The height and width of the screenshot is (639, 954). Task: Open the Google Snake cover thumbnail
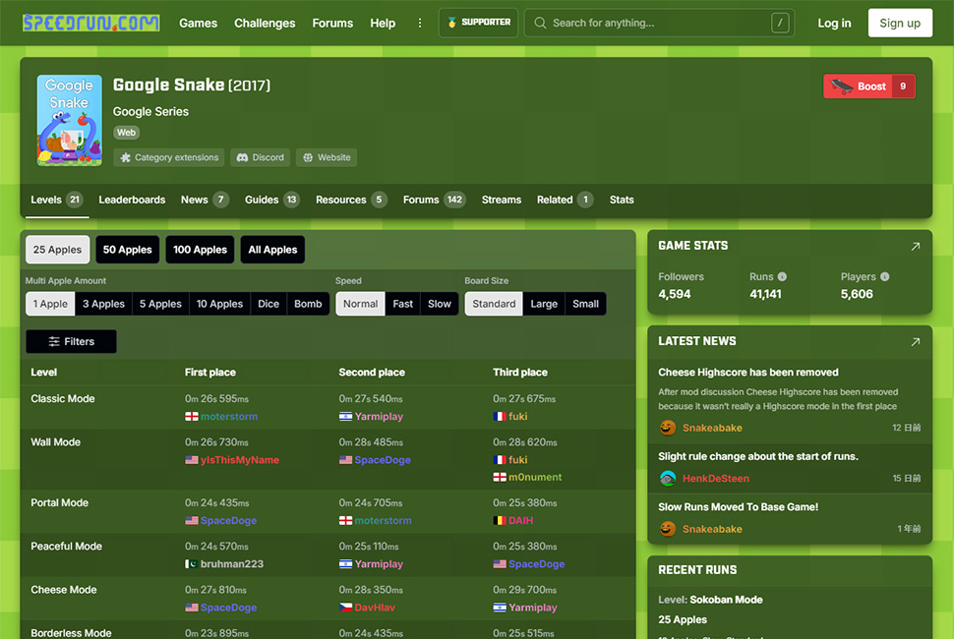coord(70,120)
